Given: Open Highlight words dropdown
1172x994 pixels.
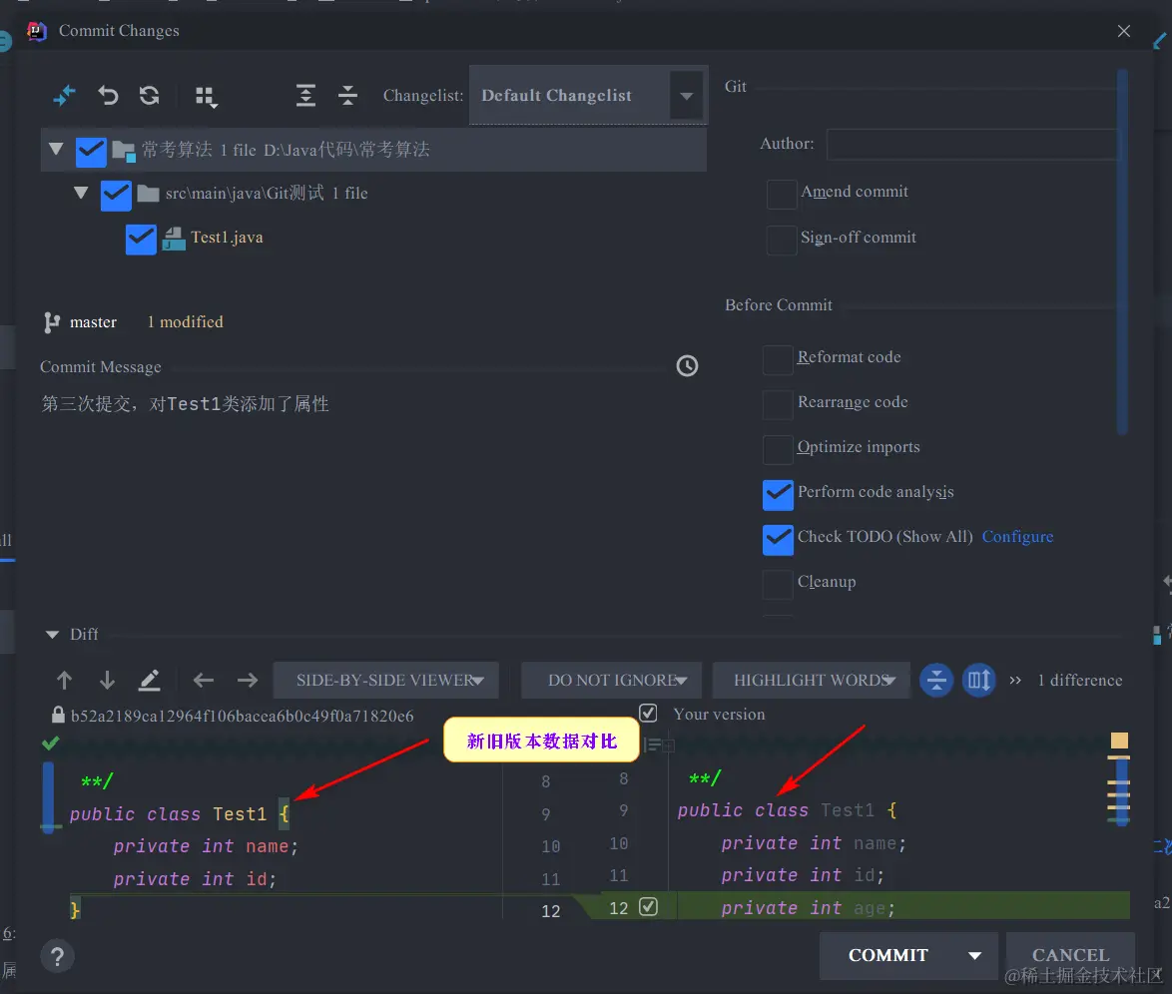Looking at the screenshot, I should (811, 680).
